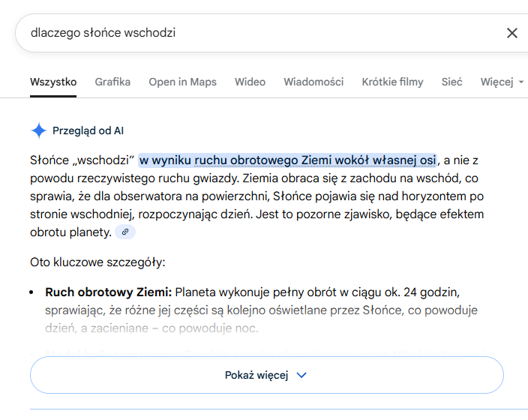Click the AI overview sparkle icon
This screenshot has width=528, height=420.
(x=38, y=130)
